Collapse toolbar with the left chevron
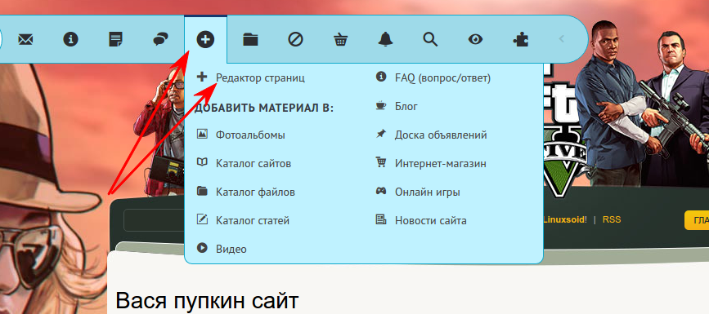 [x=562, y=39]
